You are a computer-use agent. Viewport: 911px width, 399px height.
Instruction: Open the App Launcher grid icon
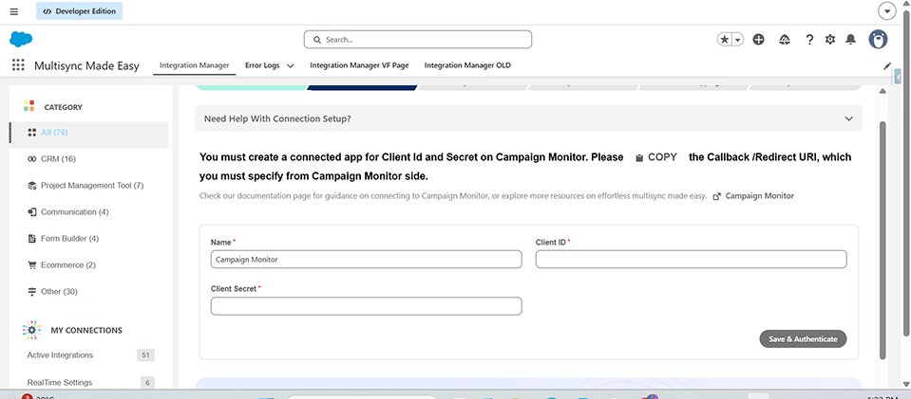point(18,65)
